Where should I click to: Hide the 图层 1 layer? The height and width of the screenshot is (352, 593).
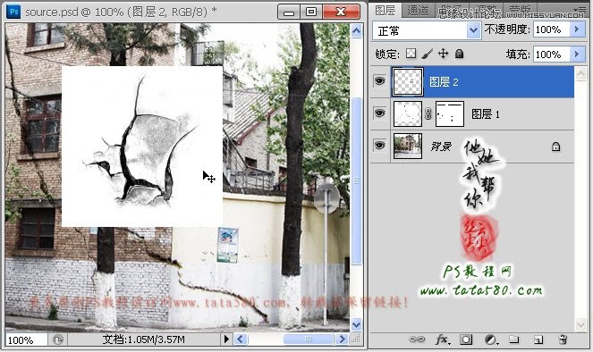(379, 113)
